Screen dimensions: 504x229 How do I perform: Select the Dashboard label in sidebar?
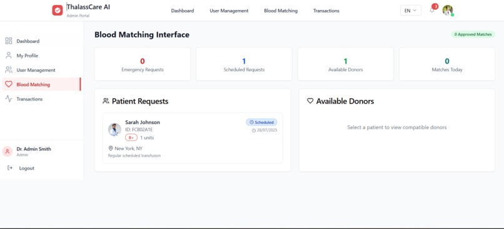coord(28,41)
